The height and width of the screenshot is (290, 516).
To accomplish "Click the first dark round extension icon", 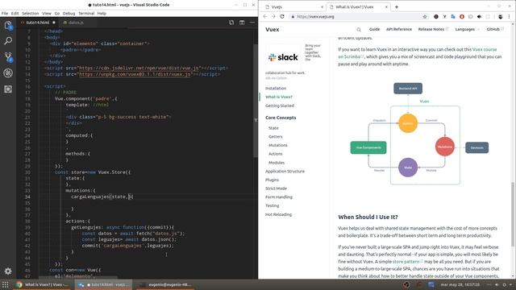I will click(436, 16).
